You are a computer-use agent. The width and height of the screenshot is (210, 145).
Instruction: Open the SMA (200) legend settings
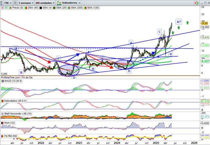tap(77, 8)
